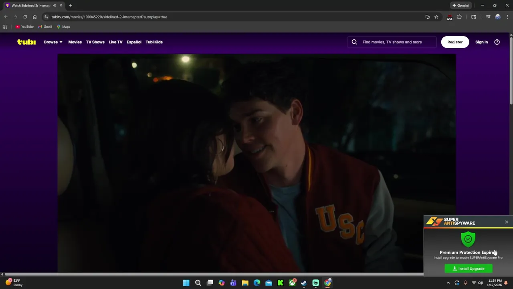Image resolution: width=513 pixels, height=289 pixels.
Task: Open the volume tray icon
Action: click(480, 283)
